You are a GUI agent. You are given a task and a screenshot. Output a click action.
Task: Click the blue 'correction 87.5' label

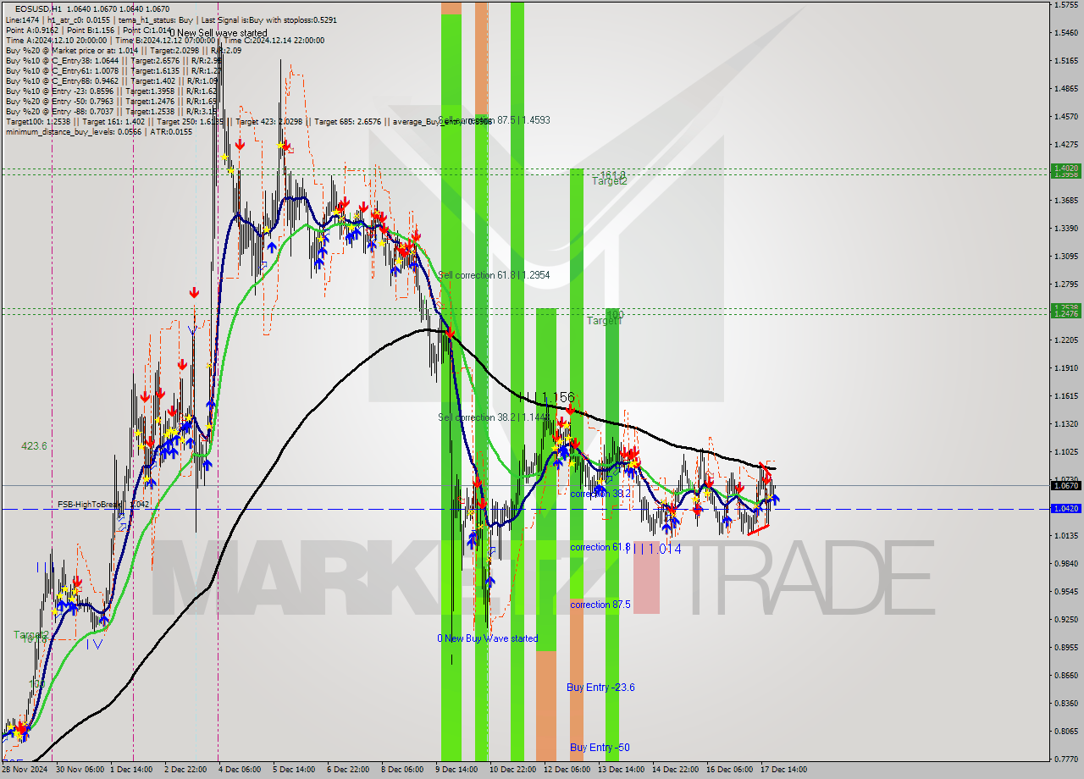[600, 605]
